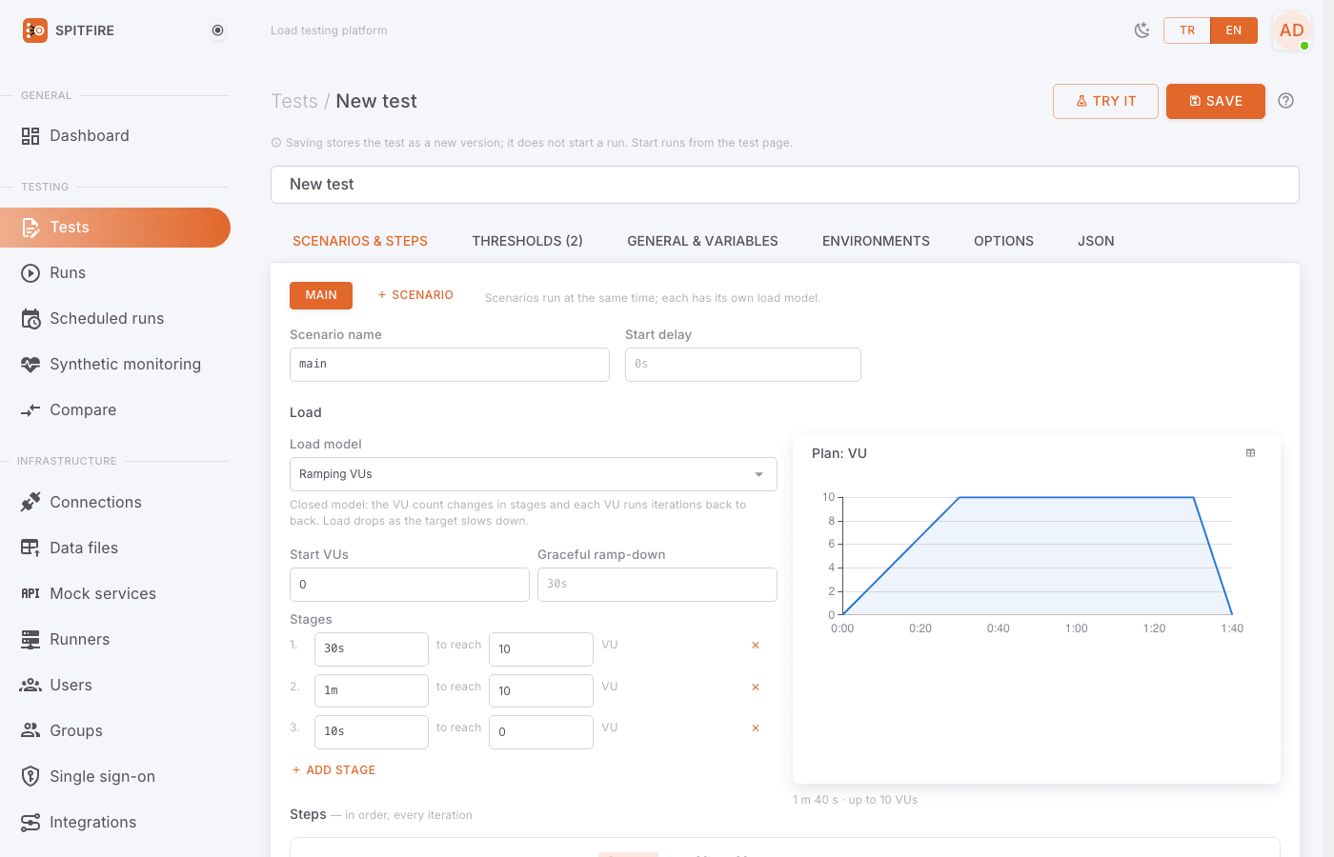Edit stage 3 duration 10s
The image size is (1334, 857).
[x=372, y=732]
